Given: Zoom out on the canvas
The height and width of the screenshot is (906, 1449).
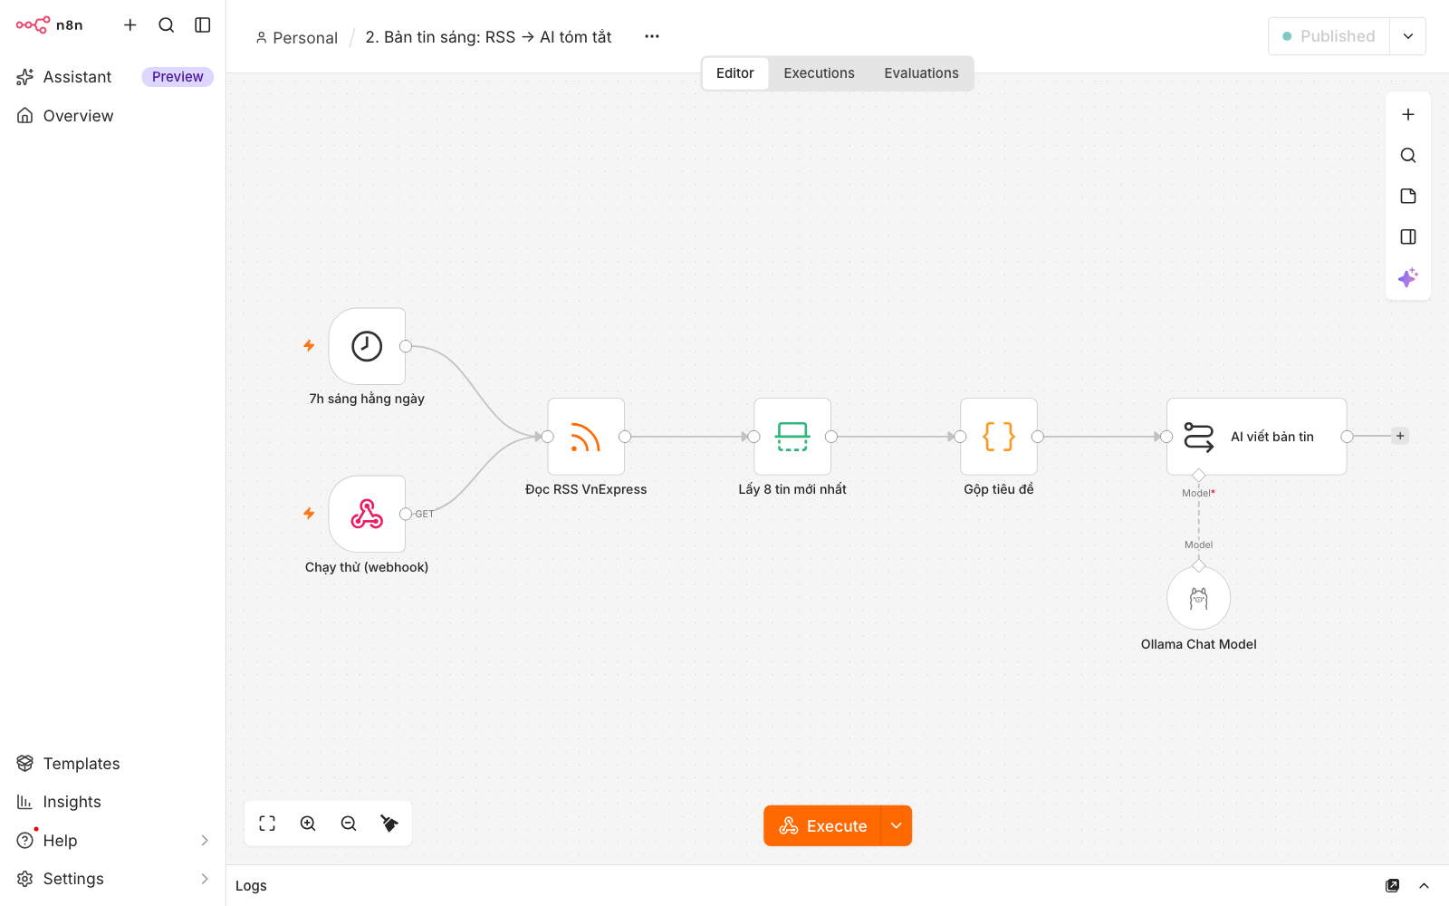Looking at the screenshot, I should [x=349, y=824].
